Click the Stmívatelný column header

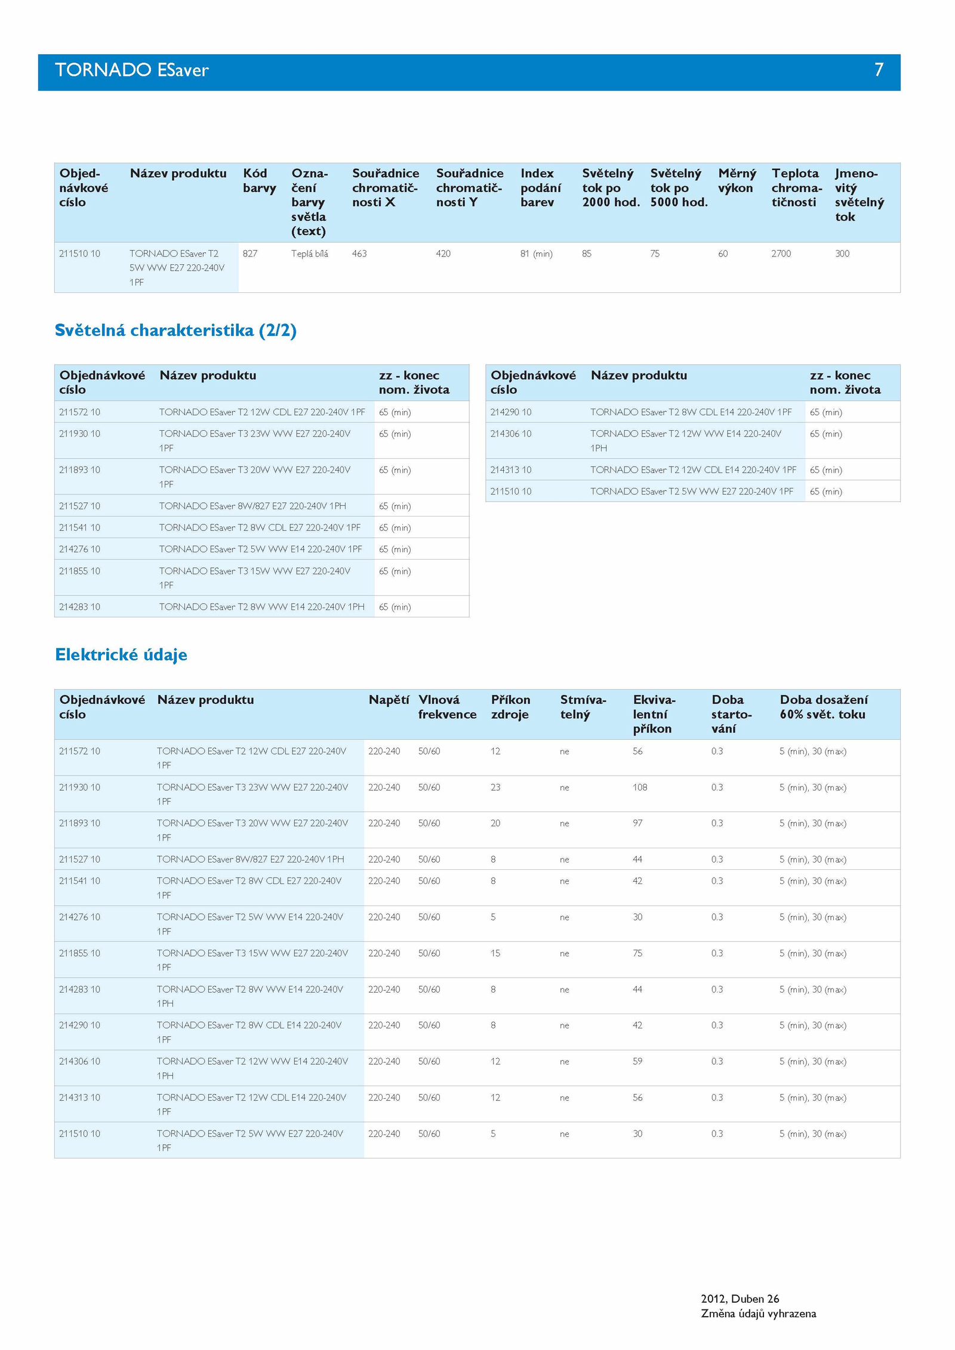(x=583, y=707)
